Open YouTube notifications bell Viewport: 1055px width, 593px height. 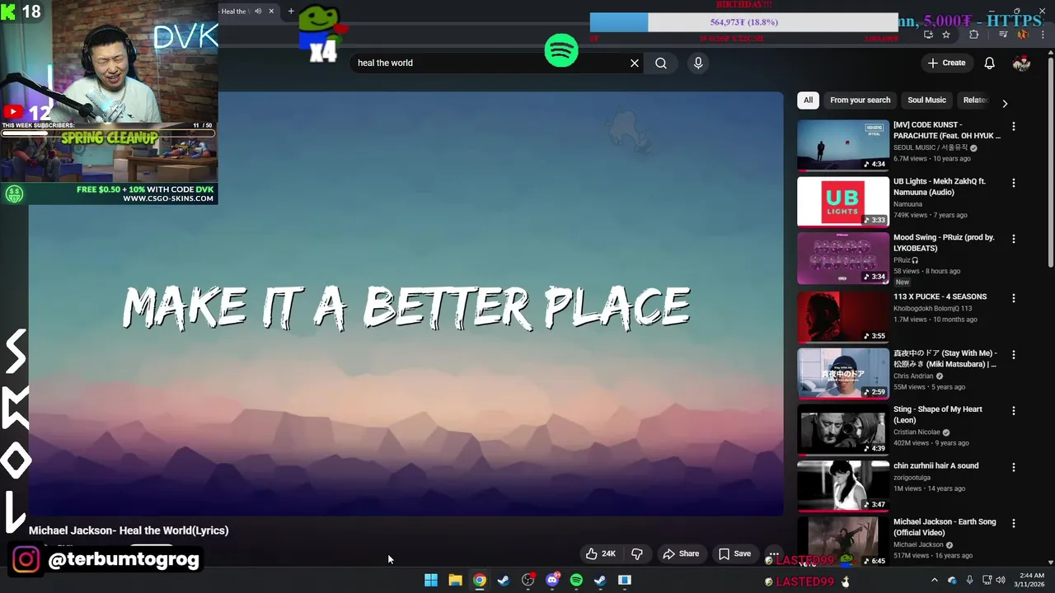tap(990, 63)
